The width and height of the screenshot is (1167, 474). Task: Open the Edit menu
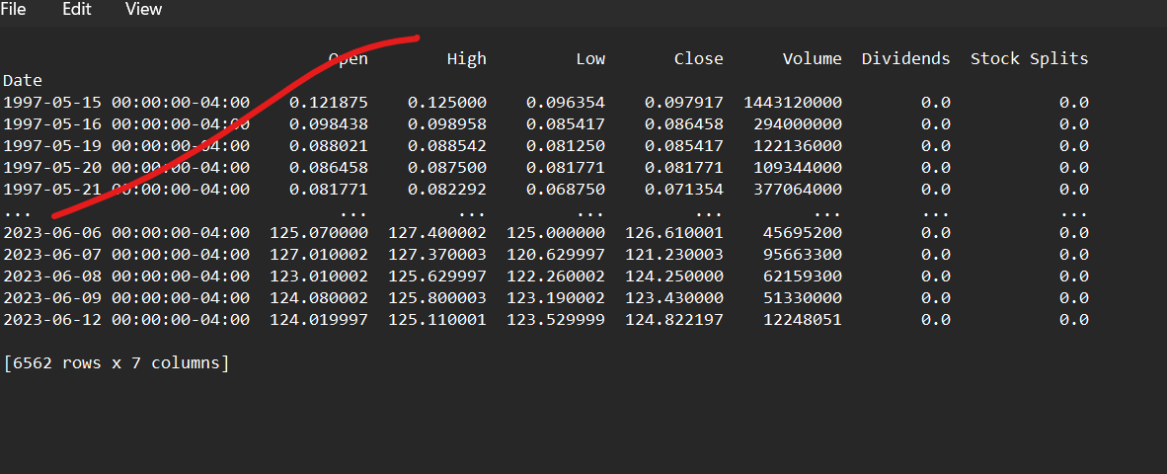point(76,9)
